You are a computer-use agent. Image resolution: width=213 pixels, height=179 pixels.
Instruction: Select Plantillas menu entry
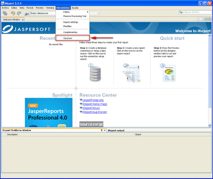tap(73, 26)
